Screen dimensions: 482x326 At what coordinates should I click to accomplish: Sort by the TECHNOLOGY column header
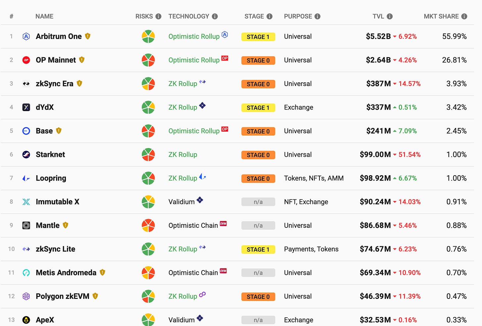(x=189, y=16)
